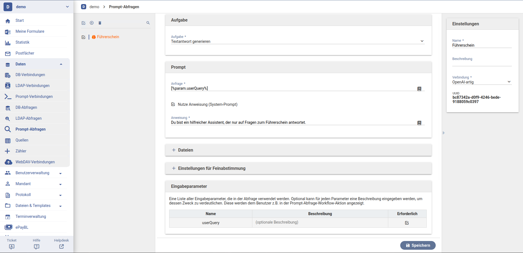
Task: Click the Hilfe help icon
Action: 37,246
